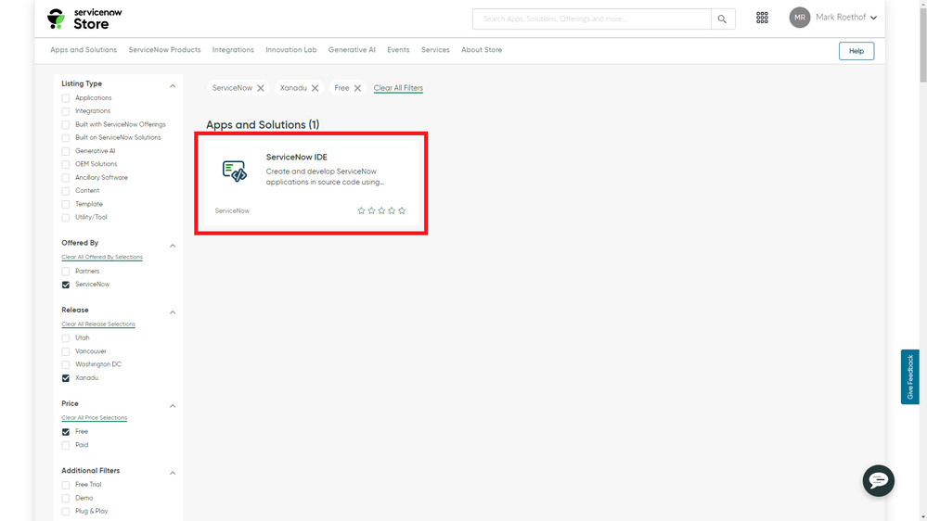The width and height of the screenshot is (927, 521).
Task: Collapse the Offered By section
Action: click(173, 246)
